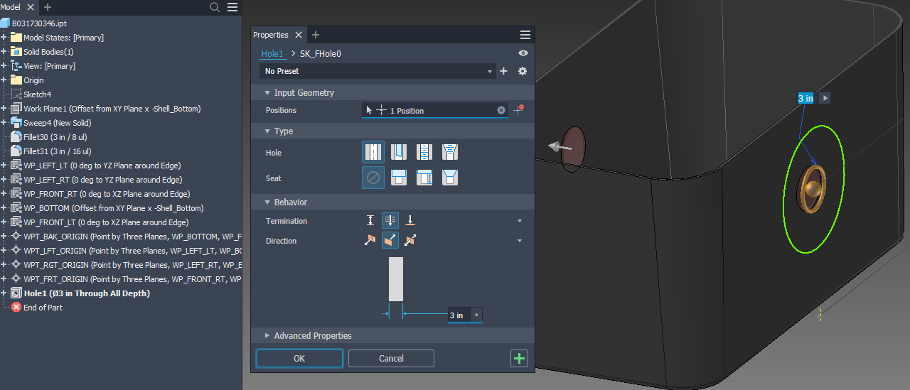
Task: Search the Model browser
Action: [x=215, y=7]
